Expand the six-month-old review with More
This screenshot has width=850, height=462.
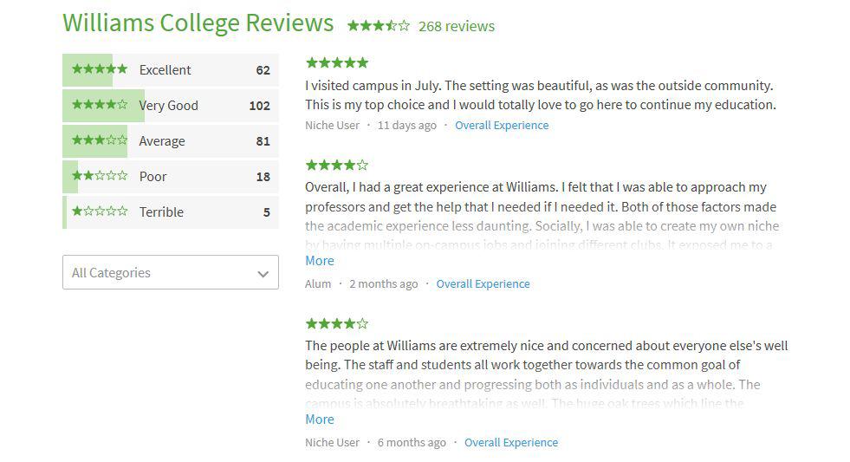click(x=319, y=420)
